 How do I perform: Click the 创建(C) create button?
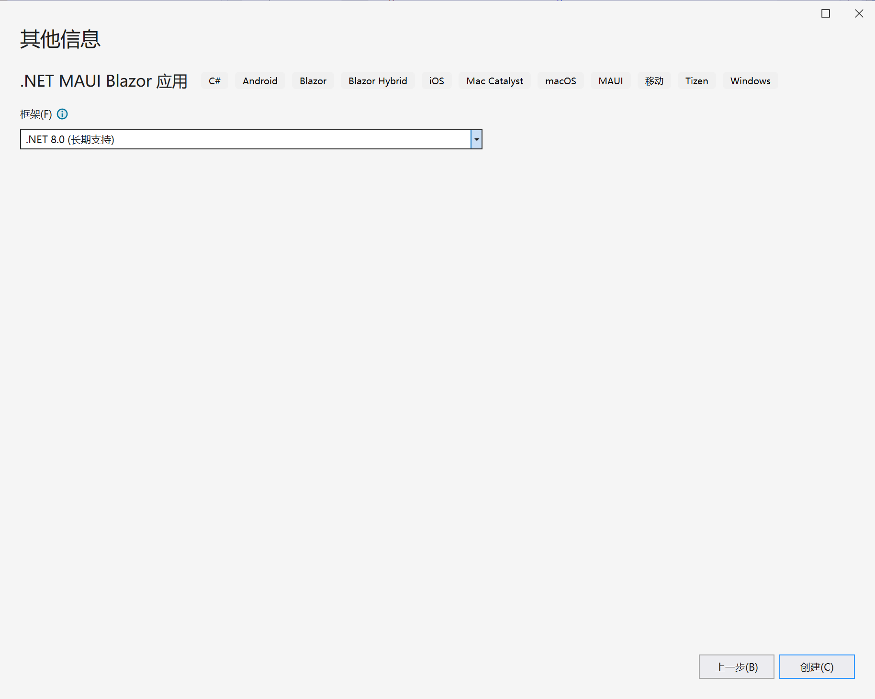pos(817,666)
